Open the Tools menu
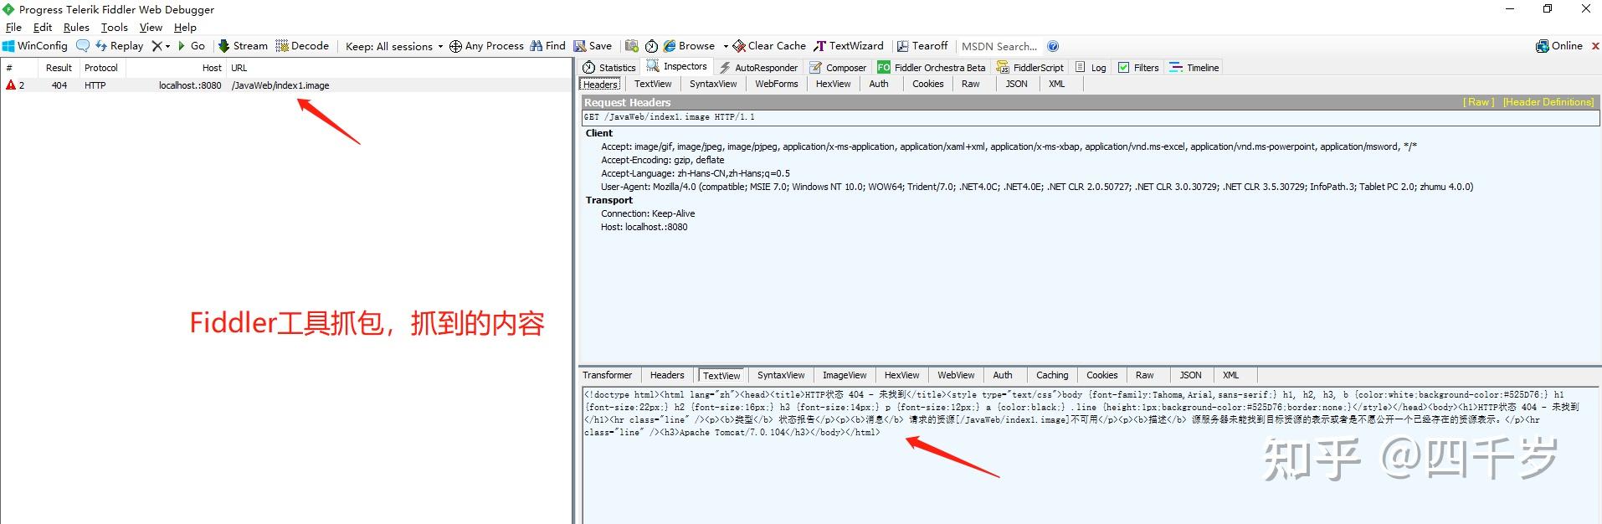 115,28
